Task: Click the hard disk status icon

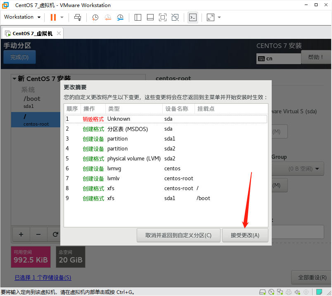Action: tap(263, 292)
